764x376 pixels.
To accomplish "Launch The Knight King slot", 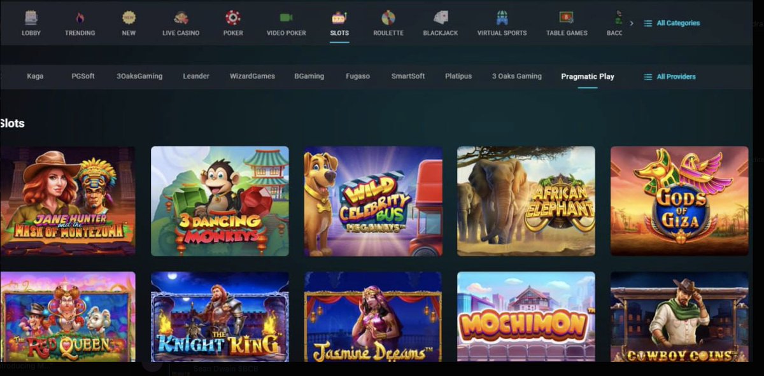I will pyautogui.click(x=220, y=317).
